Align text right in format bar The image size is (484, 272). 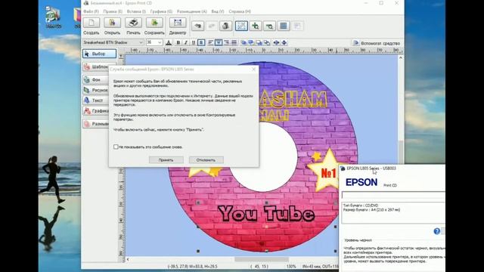tap(226, 42)
